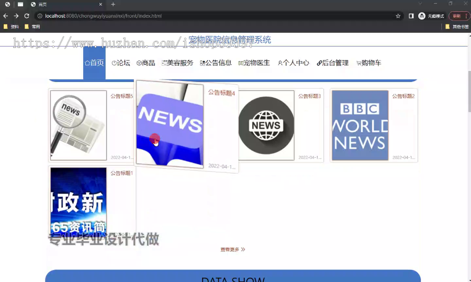Click the 公告标题1 title text
Image resolution: width=471 pixels, height=282 pixels.
click(x=121, y=173)
